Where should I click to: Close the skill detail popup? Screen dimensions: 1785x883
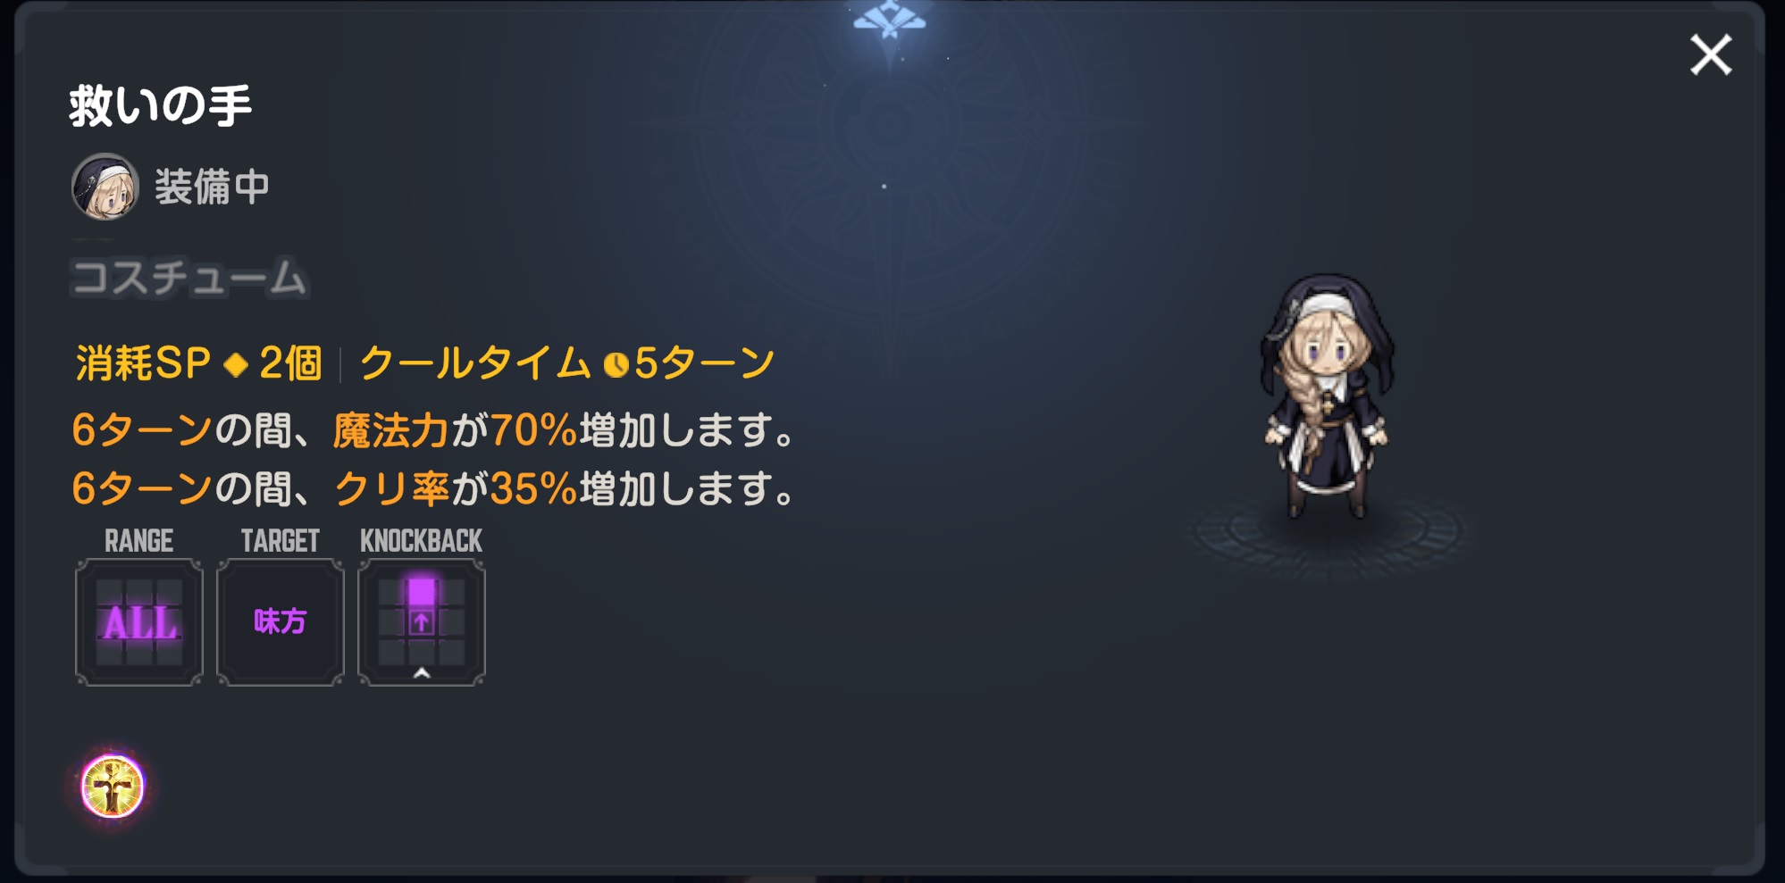coord(1711,55)
